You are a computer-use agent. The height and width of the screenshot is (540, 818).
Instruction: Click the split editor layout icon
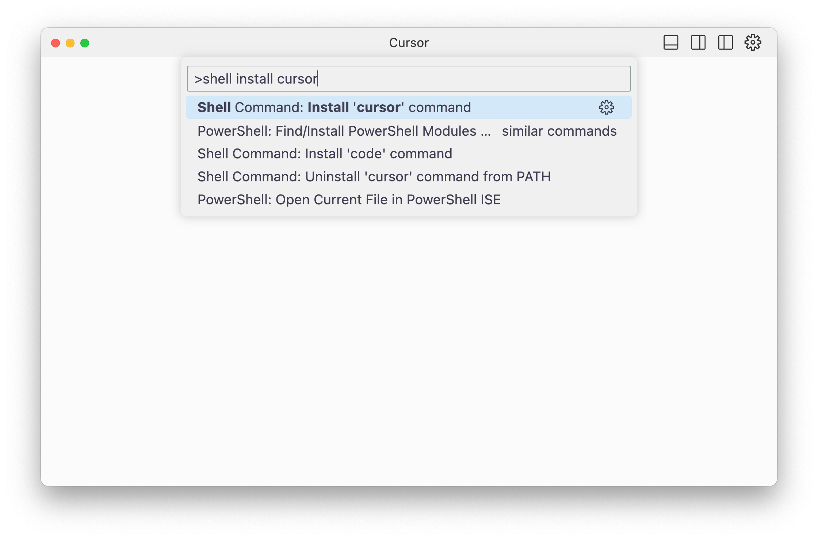[698, 42]
